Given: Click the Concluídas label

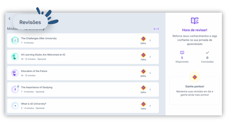Looking at the screenshot, I should (207, 62).
